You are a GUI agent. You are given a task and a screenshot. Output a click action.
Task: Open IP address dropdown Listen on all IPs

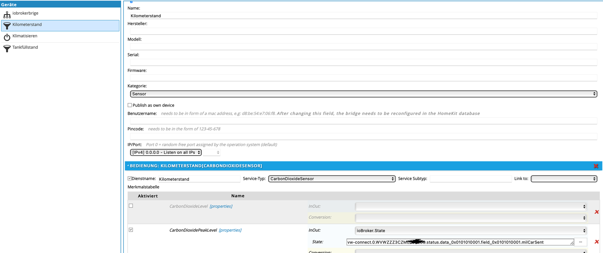click(x=166, y=152)
